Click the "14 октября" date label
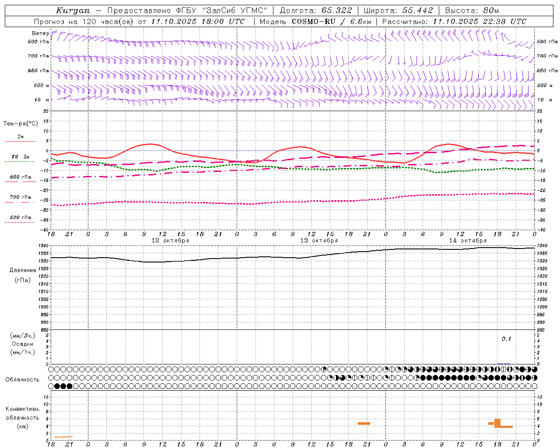The image size is (560, 448). point(468,241)
